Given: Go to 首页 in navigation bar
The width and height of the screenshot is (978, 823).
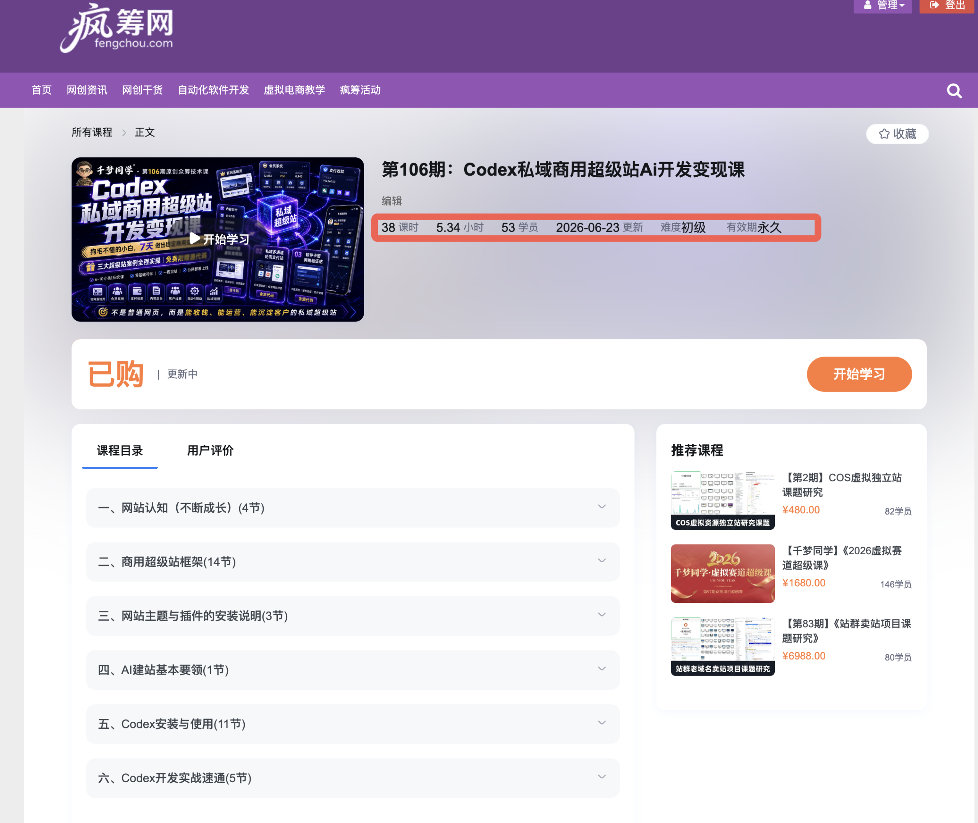Looking at the screenshot, I should (42, 90).
